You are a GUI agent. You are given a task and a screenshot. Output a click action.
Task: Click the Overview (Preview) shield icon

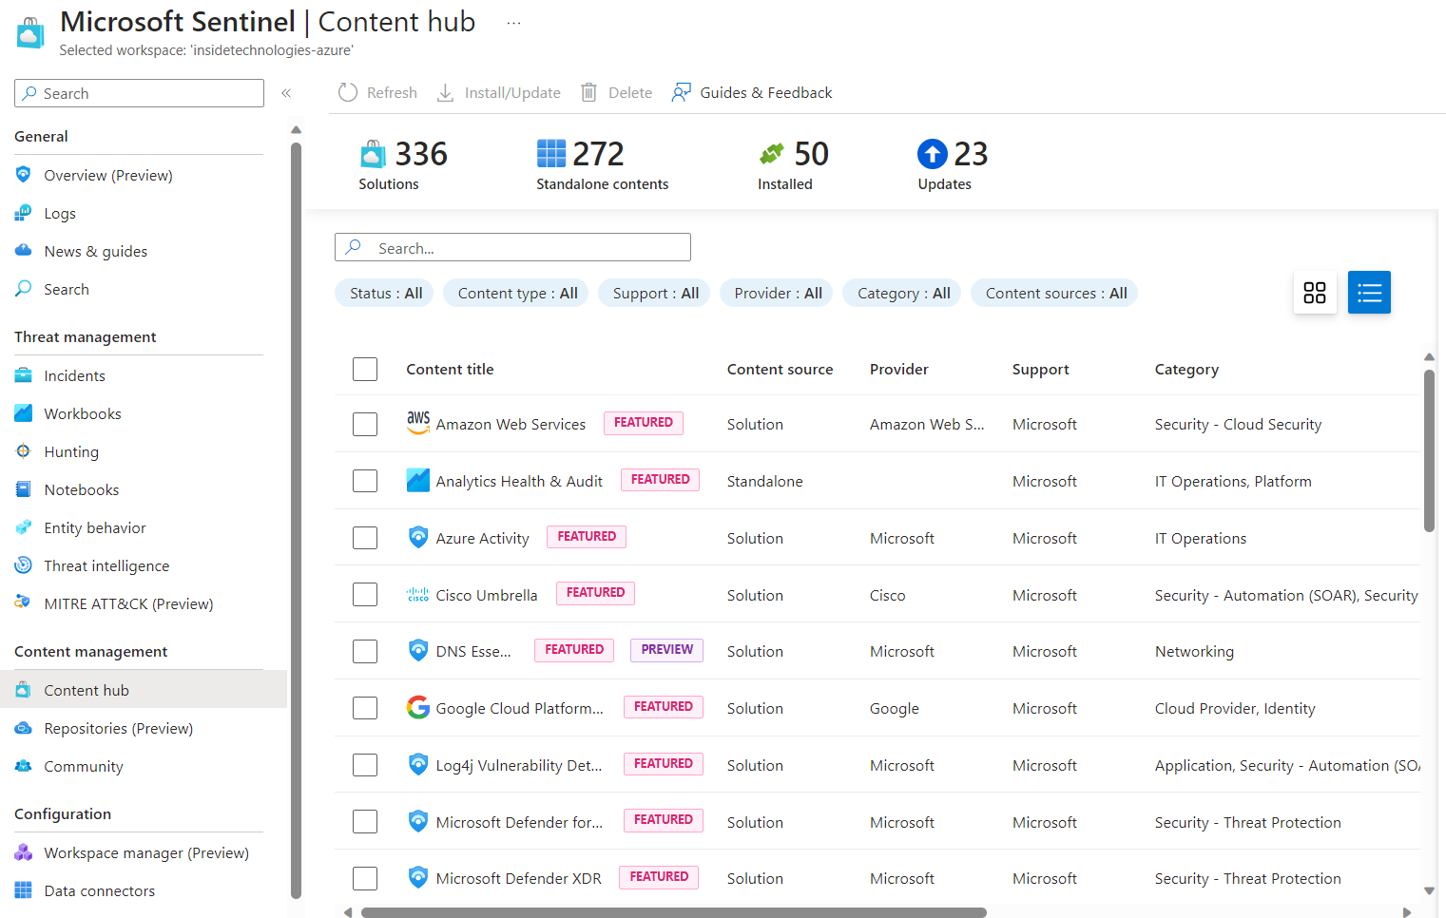click(x=24, y=175)
